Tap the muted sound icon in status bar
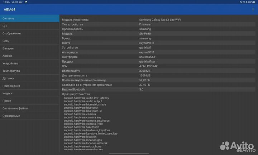258x155 pixels. (241, 2)
